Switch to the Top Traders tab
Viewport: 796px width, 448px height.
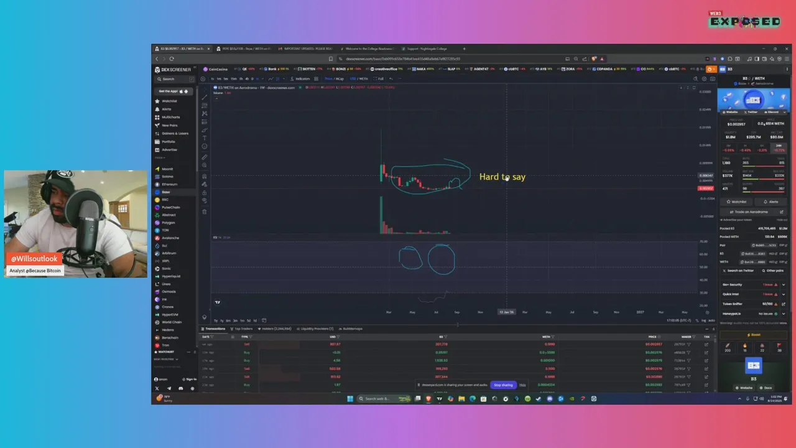coord(243,329)
